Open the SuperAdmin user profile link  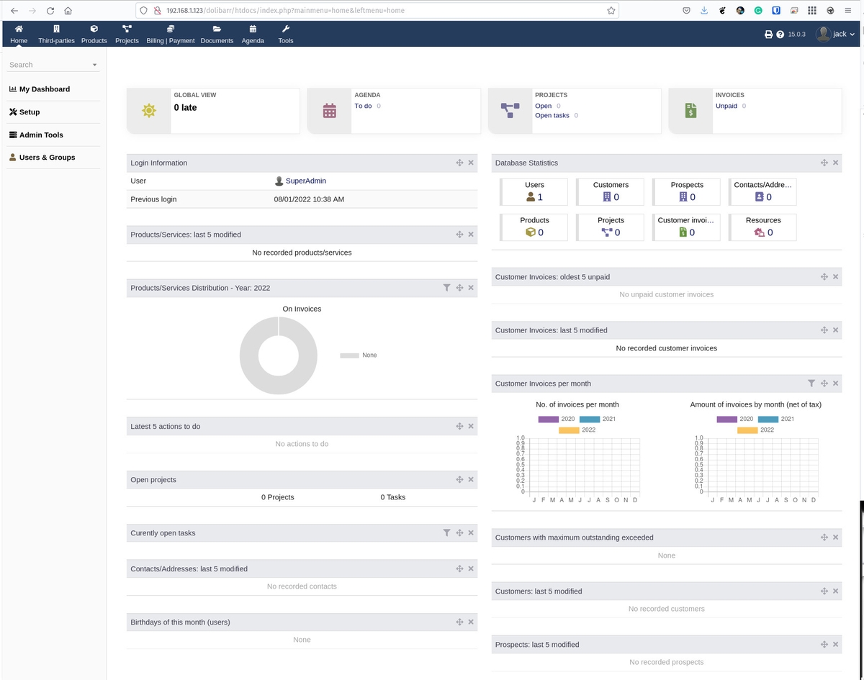click(305, 181)
